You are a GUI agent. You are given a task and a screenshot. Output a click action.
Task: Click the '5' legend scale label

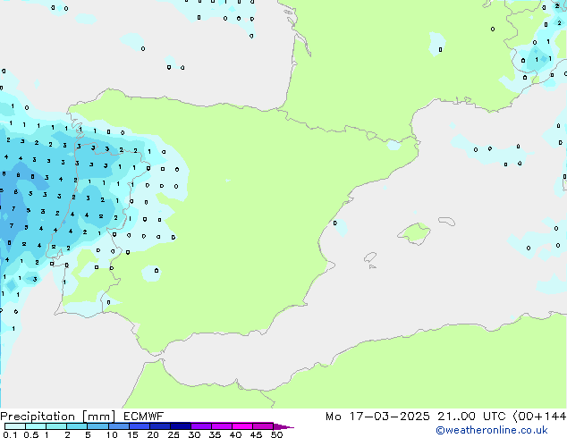click(x=88, y=434)
